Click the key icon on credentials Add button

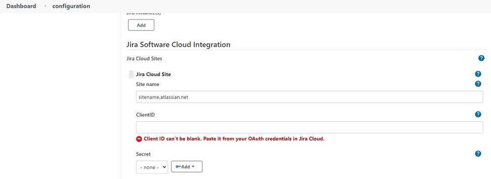coord(178,167)
